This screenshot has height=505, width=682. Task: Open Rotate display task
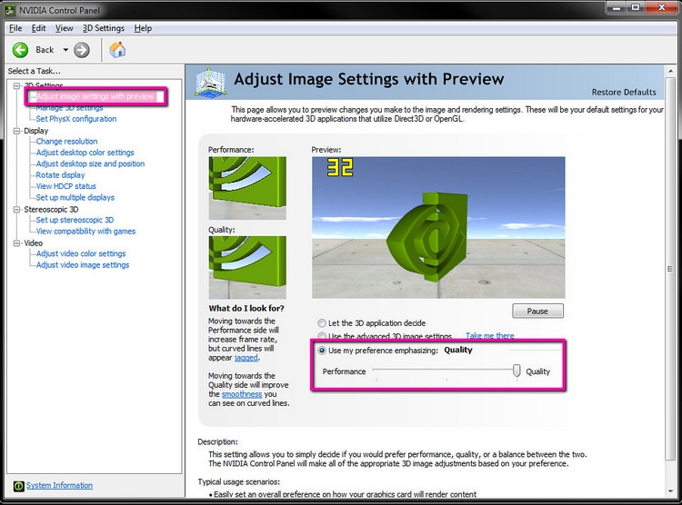click(x=60, y=175)
